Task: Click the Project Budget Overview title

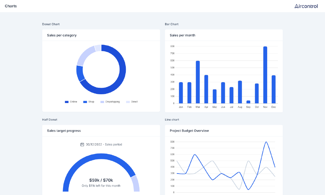Action: click(x=189, y=131)
